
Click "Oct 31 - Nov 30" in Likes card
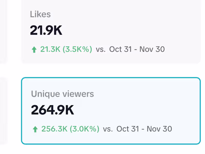tap(137, 49)
